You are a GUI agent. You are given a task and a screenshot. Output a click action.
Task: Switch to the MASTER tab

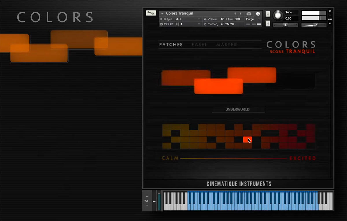(x=227, y=45)
